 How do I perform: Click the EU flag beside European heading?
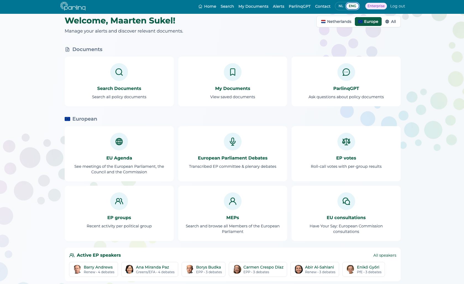pos(67,119)
